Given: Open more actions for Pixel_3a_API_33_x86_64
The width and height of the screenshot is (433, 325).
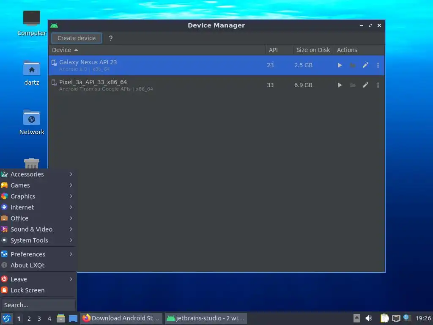Looking at the screenshot, I should click(378, 85).
